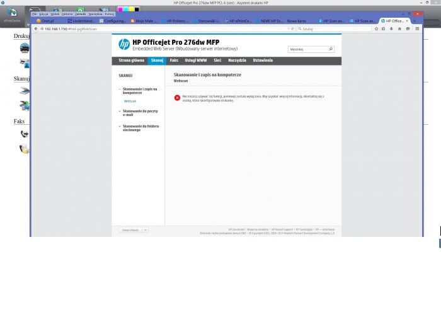Open the Edycja menu
Screen dimensions: 441x322
point(43,14)
